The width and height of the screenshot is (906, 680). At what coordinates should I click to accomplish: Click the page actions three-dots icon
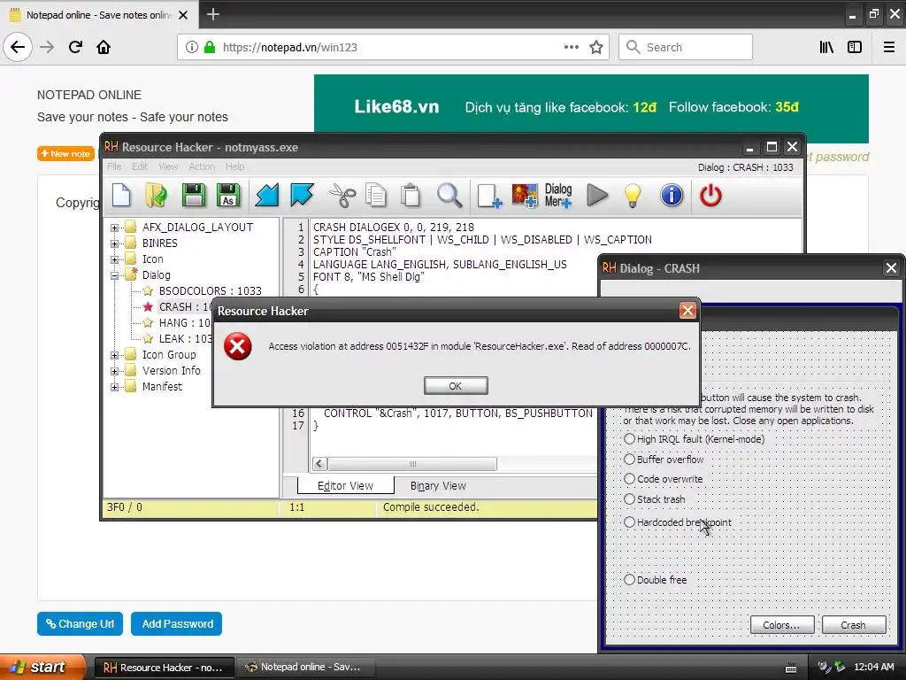click(x=571, y=47)
